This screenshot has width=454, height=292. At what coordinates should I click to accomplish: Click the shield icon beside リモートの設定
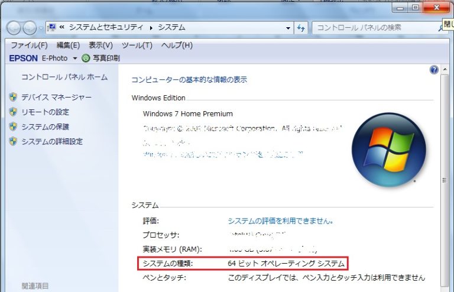point(13,112)
